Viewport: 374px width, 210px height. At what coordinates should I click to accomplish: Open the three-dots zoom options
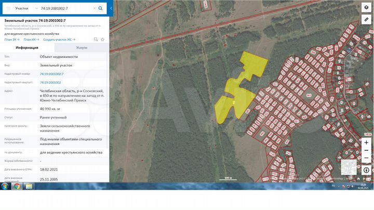pyautogui.click(x=366, y=150)
